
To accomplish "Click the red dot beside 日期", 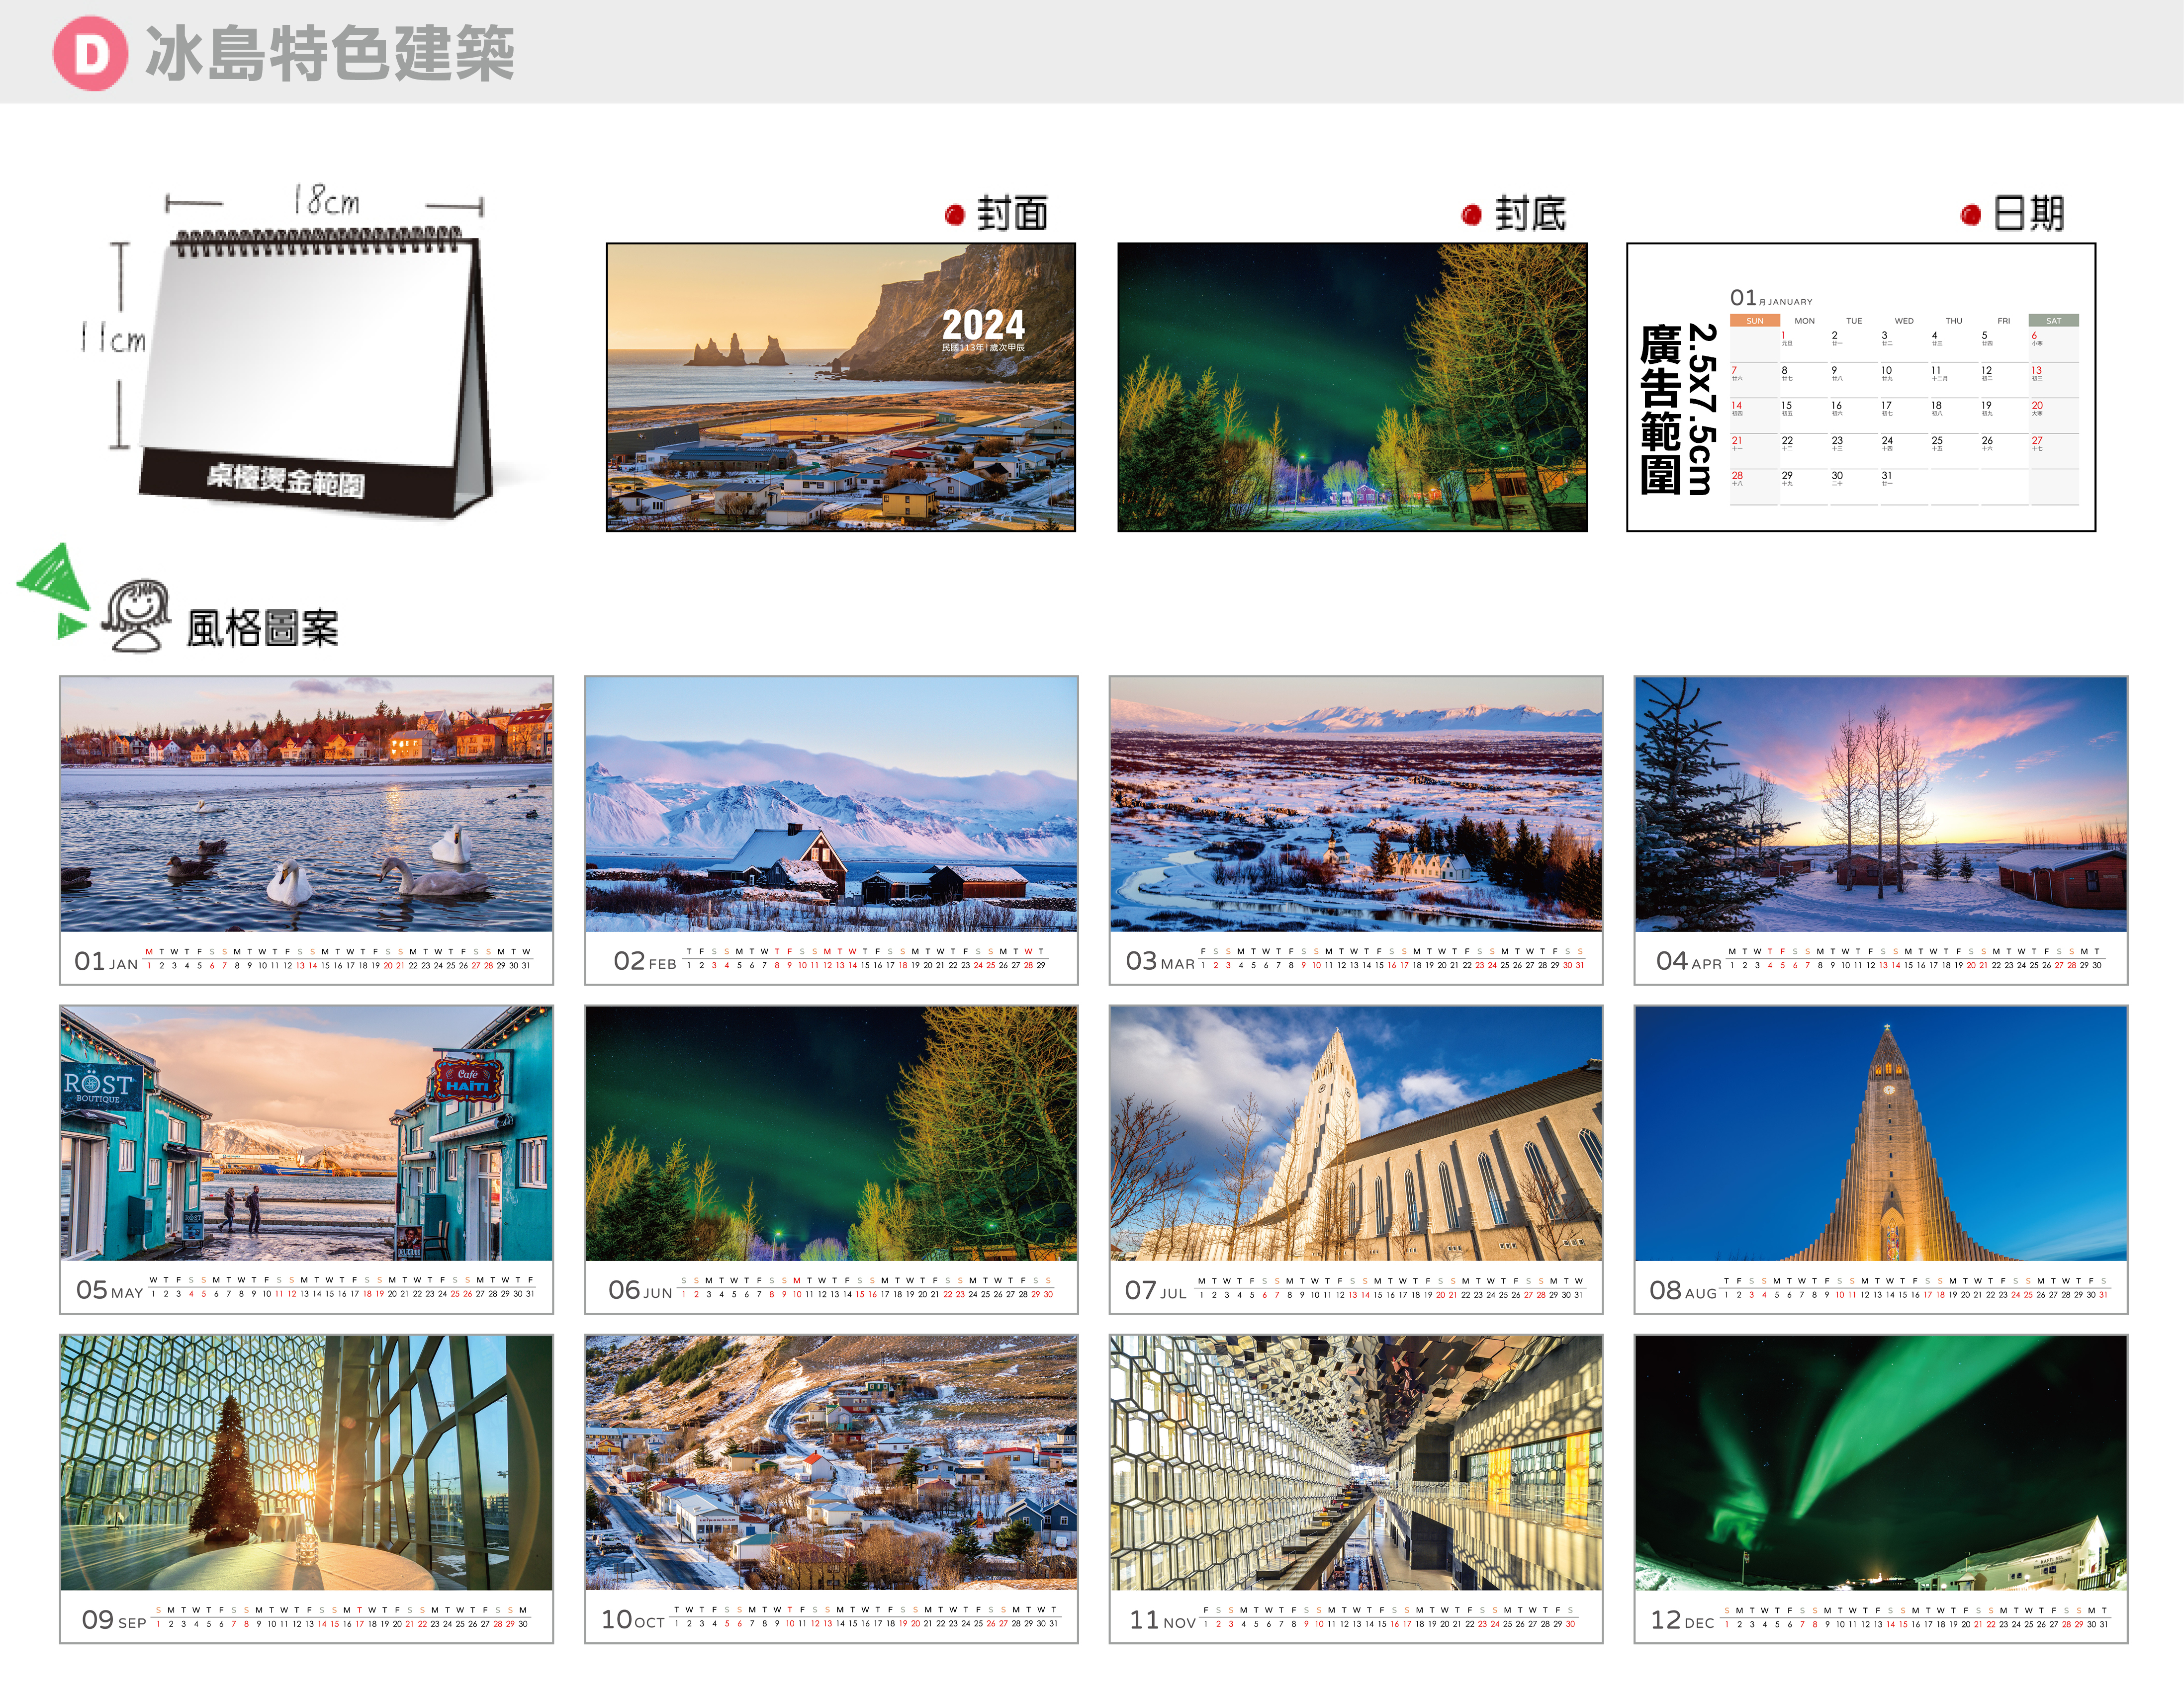I will [1970, 215].
